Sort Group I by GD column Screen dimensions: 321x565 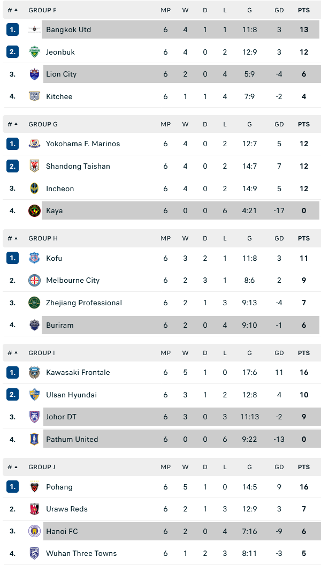(279, 353)
